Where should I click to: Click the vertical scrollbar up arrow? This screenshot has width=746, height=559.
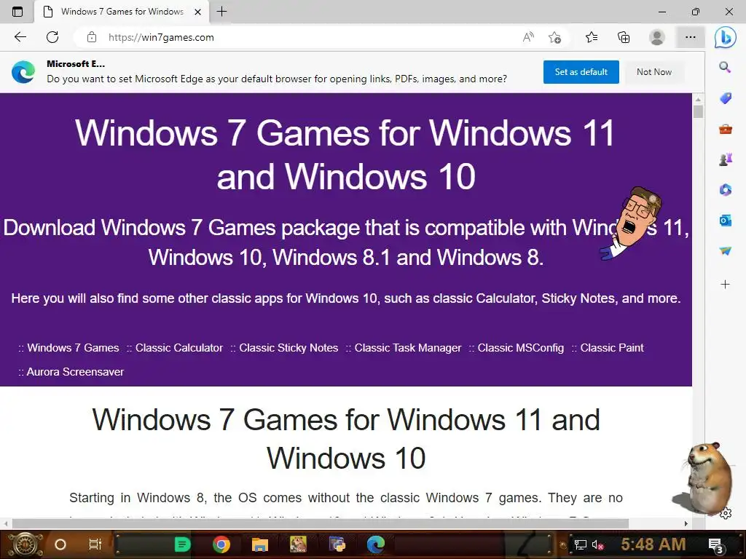pos(698,99)
